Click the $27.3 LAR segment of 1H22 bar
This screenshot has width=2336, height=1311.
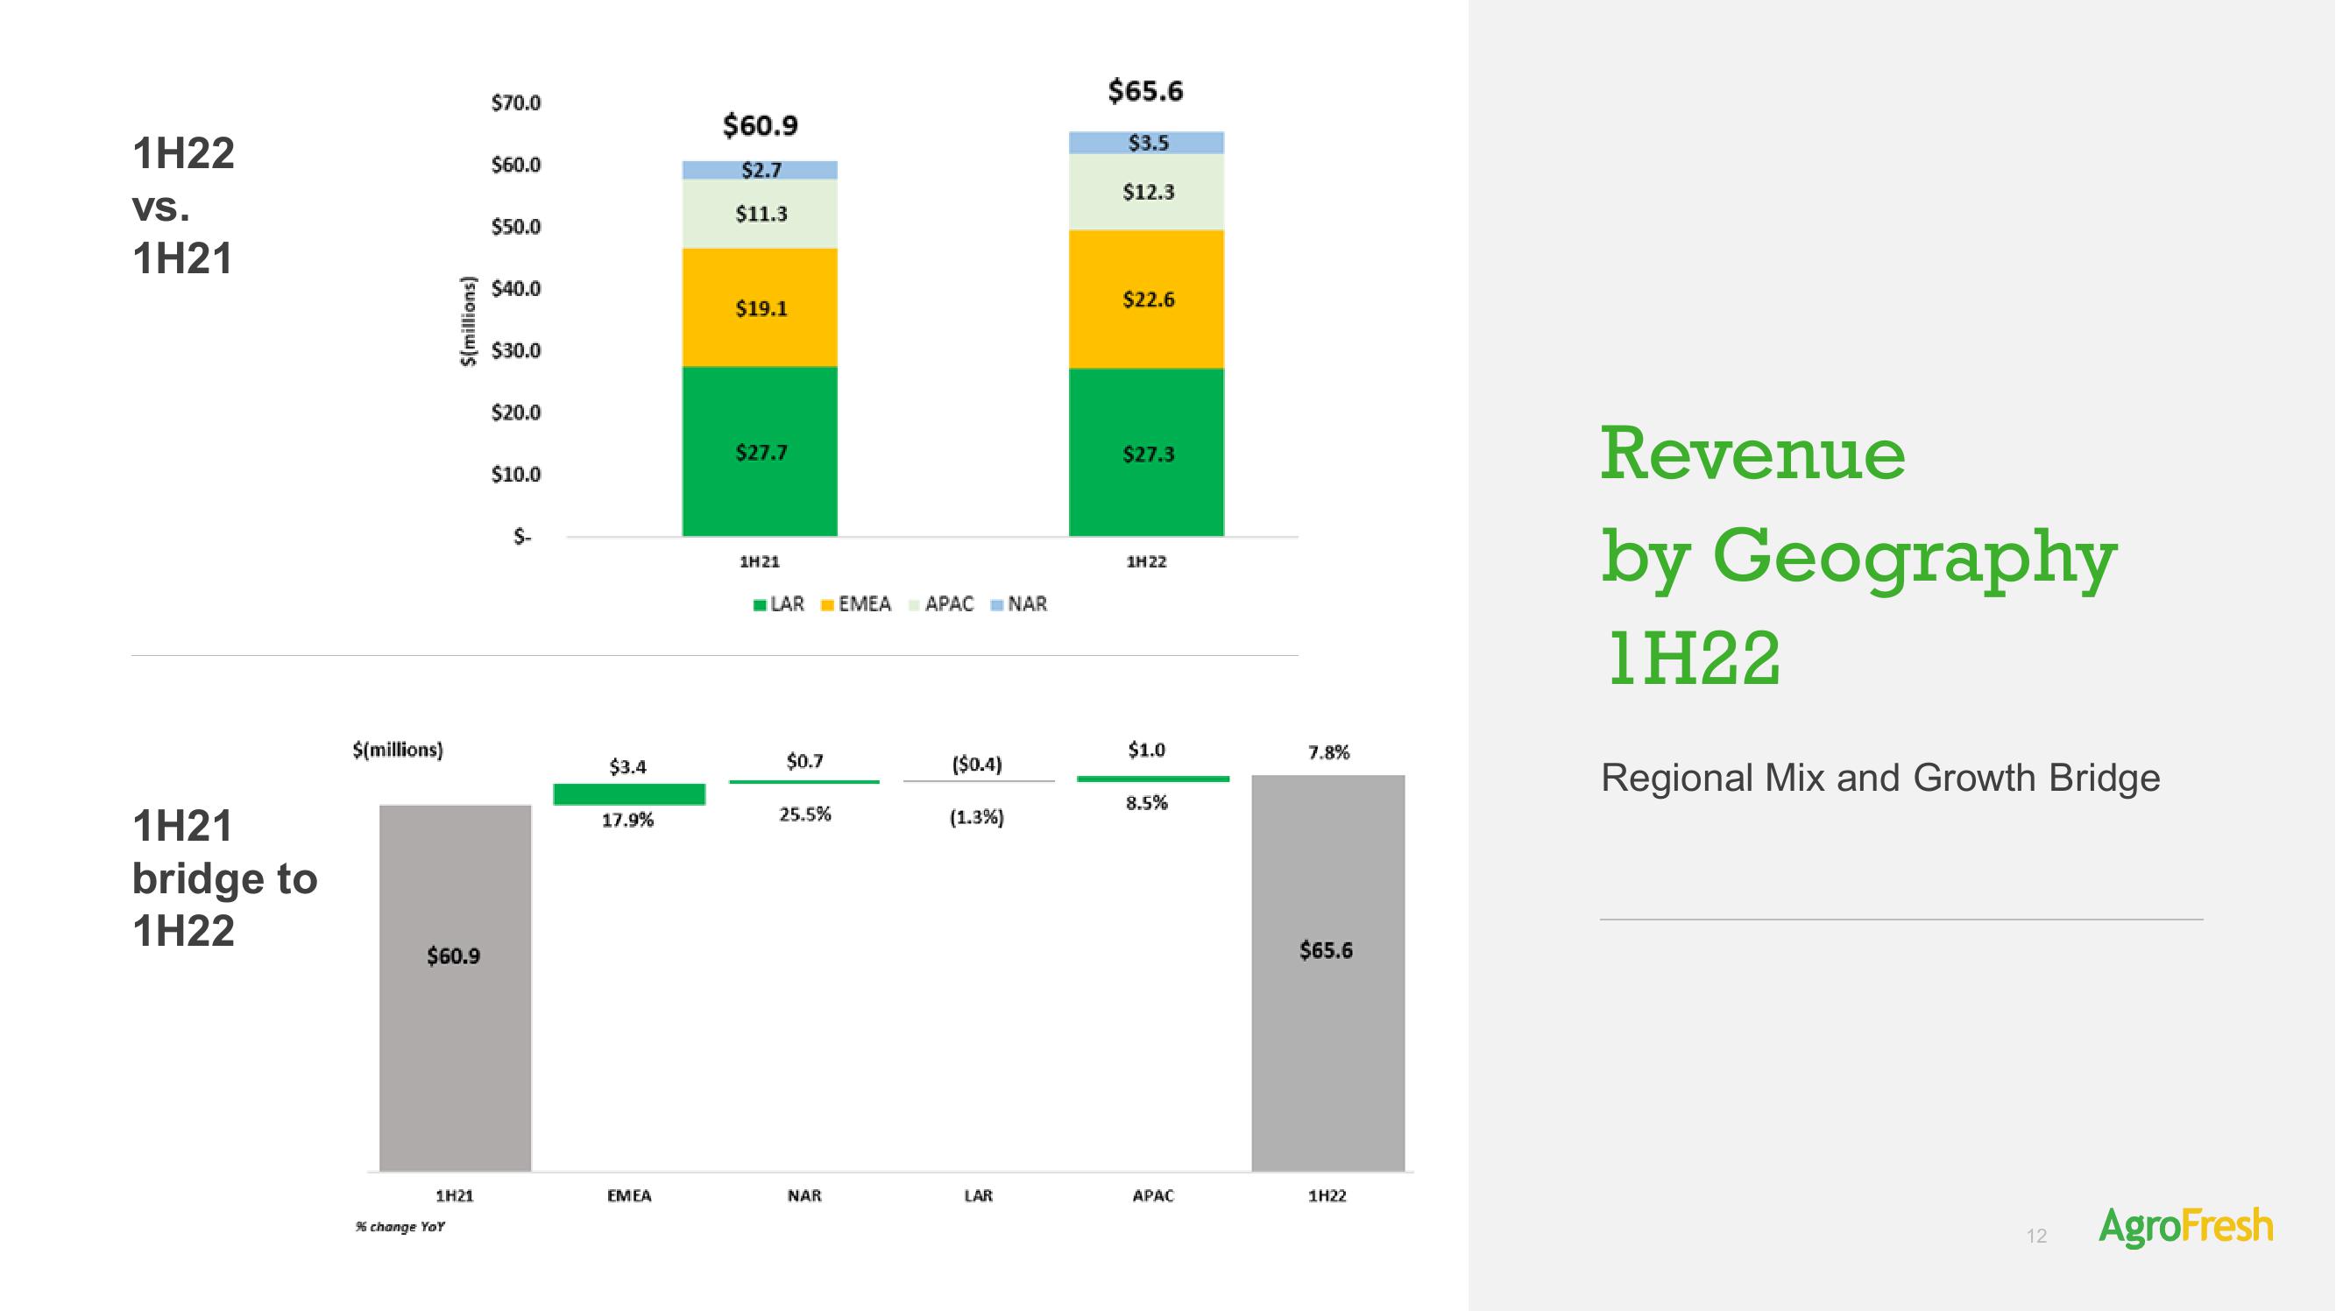coord(1146,453)
